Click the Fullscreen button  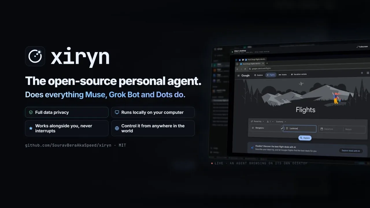(362, 47)
